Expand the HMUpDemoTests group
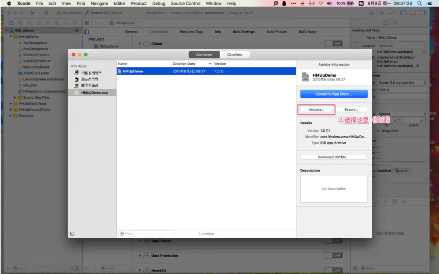The width and height of the screenshot is (439, 274). pos(11,104)
